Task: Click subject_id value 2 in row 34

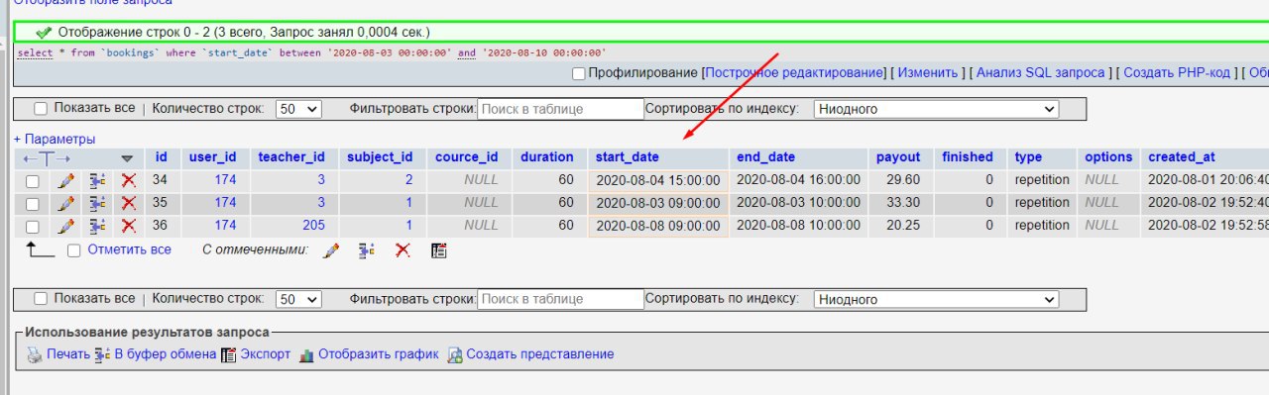Action: coord(409,180)
